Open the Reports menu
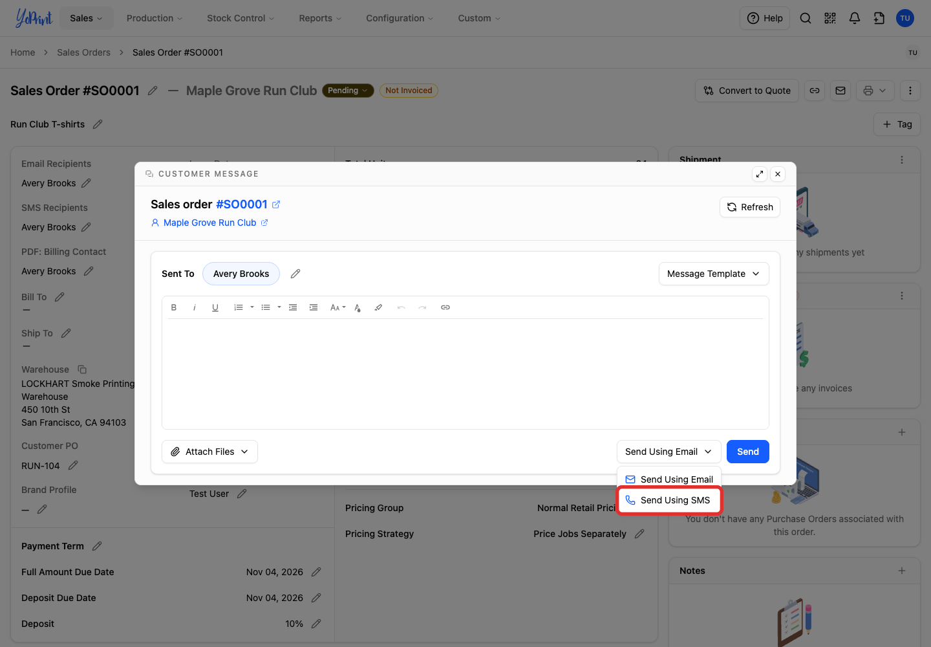The image size is (931, 647). click(320, 18)
